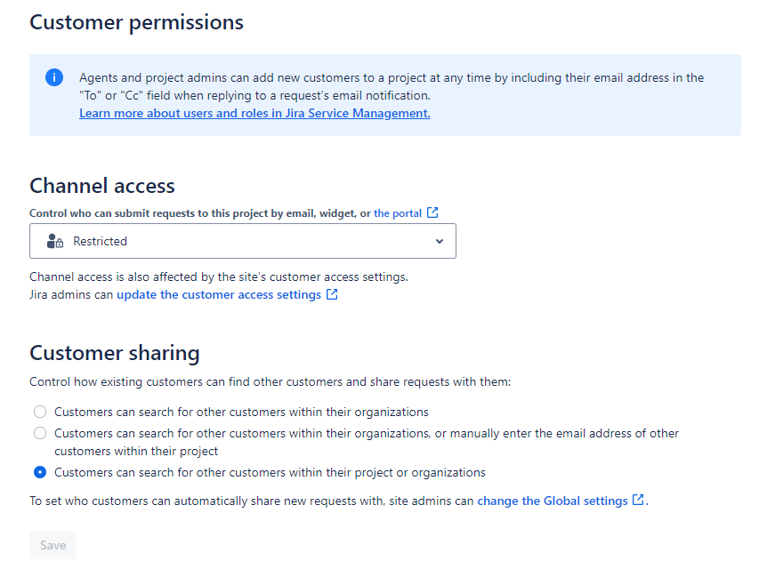The height and width of the screenshot is (569, 759).
Task: Expand the channel access dropdown chevron
Action: [x=439, y=241]
